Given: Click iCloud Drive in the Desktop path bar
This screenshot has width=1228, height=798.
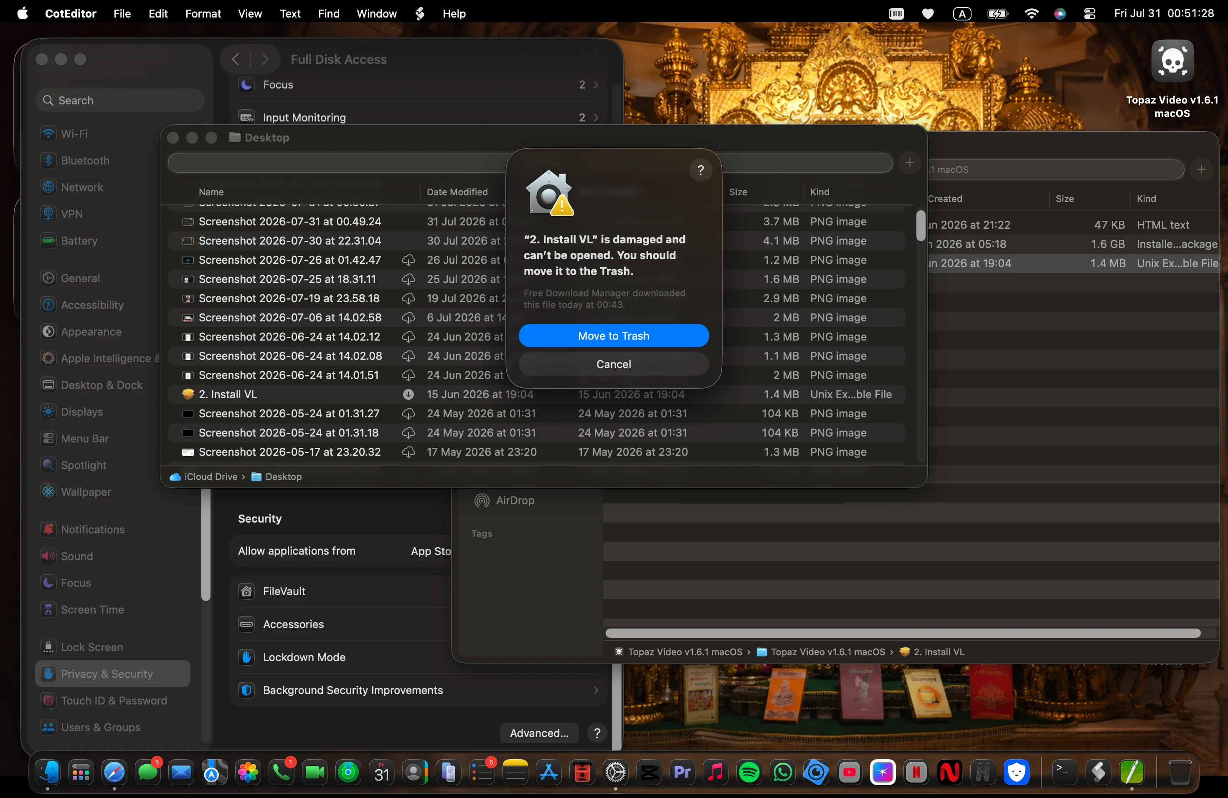Looking at the screenshot, I should (204, 477).
